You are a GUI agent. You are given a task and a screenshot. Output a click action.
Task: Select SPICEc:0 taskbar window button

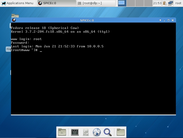[x=57, y=3]
